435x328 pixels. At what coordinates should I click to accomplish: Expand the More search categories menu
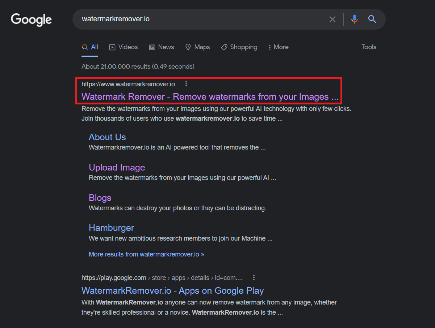[x=278, y=47]
